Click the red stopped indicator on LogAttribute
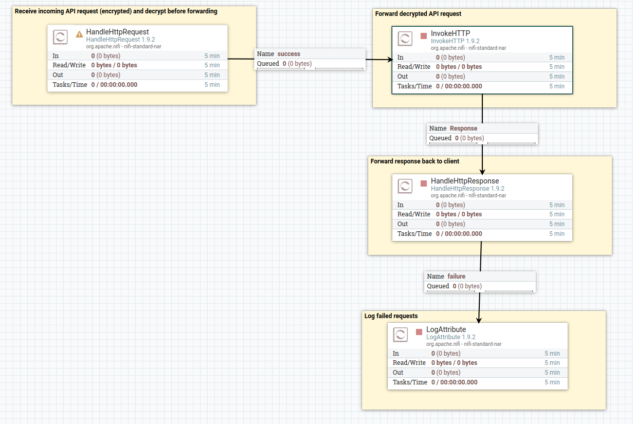This screenshot has width=633, height=424. (419, 332)
